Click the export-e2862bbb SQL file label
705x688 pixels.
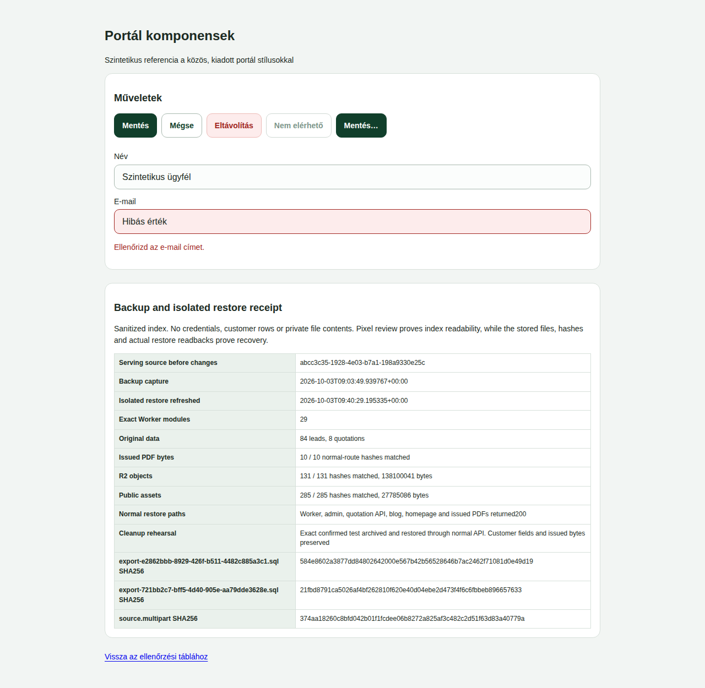[199, 566]
